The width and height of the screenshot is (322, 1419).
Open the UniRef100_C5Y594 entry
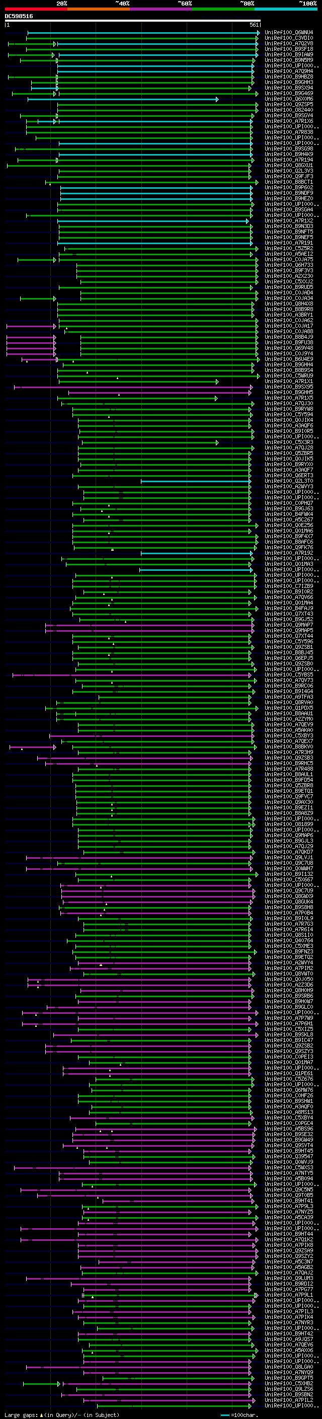(289, 414)
